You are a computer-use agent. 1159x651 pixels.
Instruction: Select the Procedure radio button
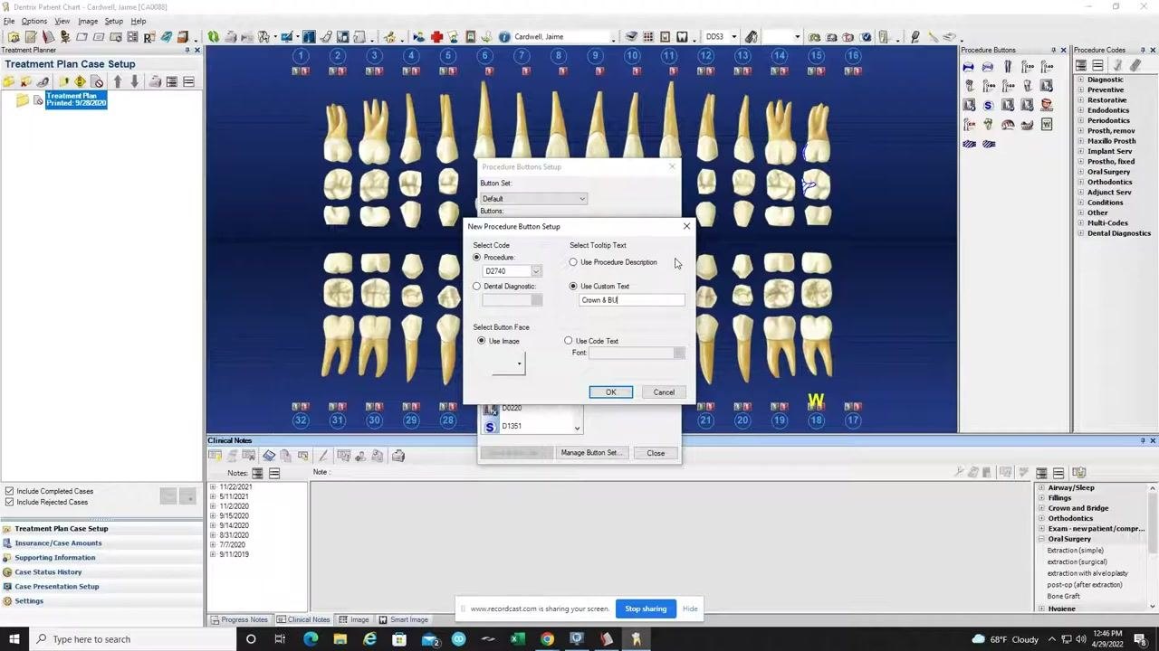pyautogui.click(x=477, y=258)
